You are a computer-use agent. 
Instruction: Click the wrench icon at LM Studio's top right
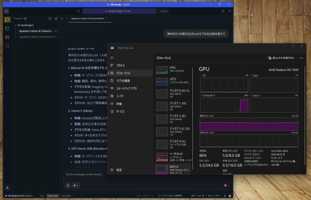pyautogui.click(x=230, y=11)
